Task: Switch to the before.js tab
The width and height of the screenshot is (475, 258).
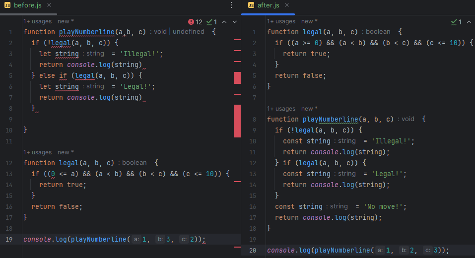Action: (28, 5)
